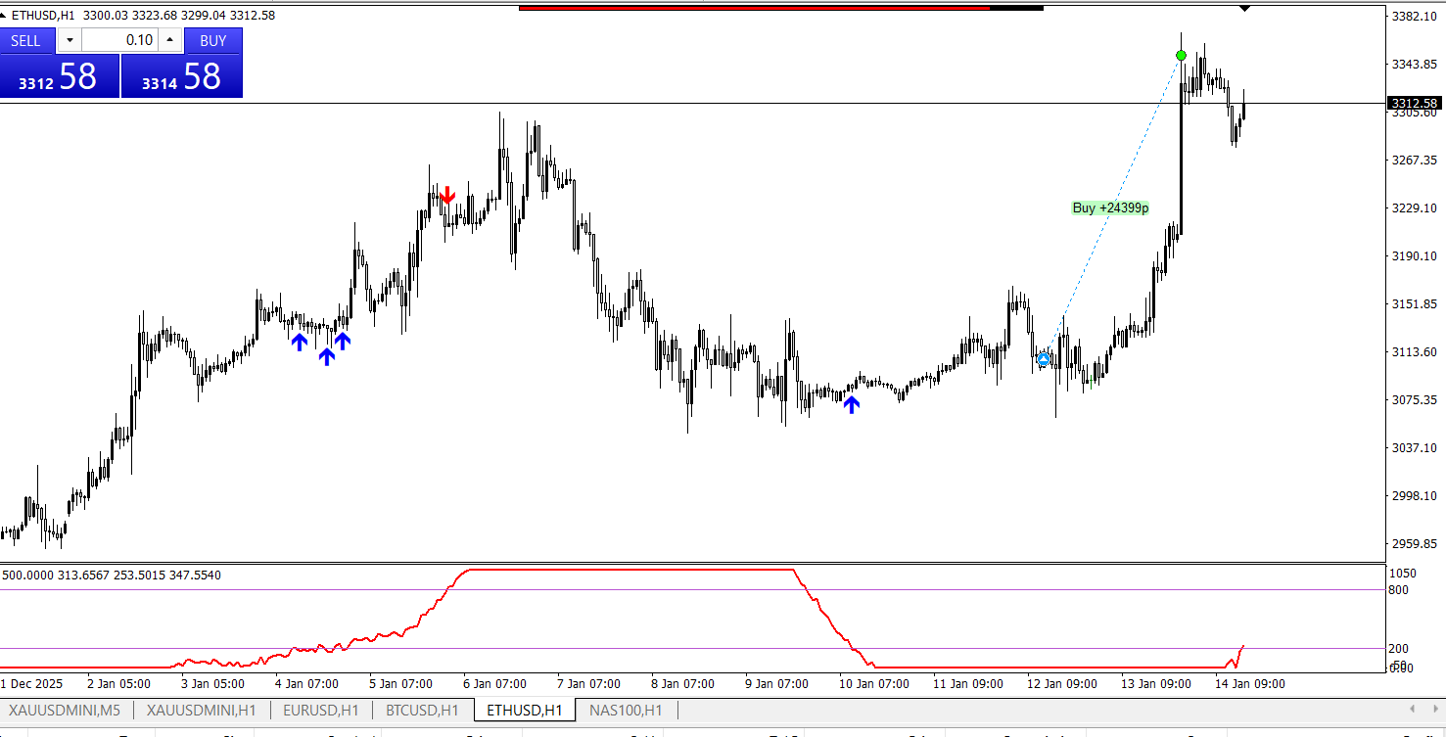Click indicator value 347.5540 in the subwindow

196,576
